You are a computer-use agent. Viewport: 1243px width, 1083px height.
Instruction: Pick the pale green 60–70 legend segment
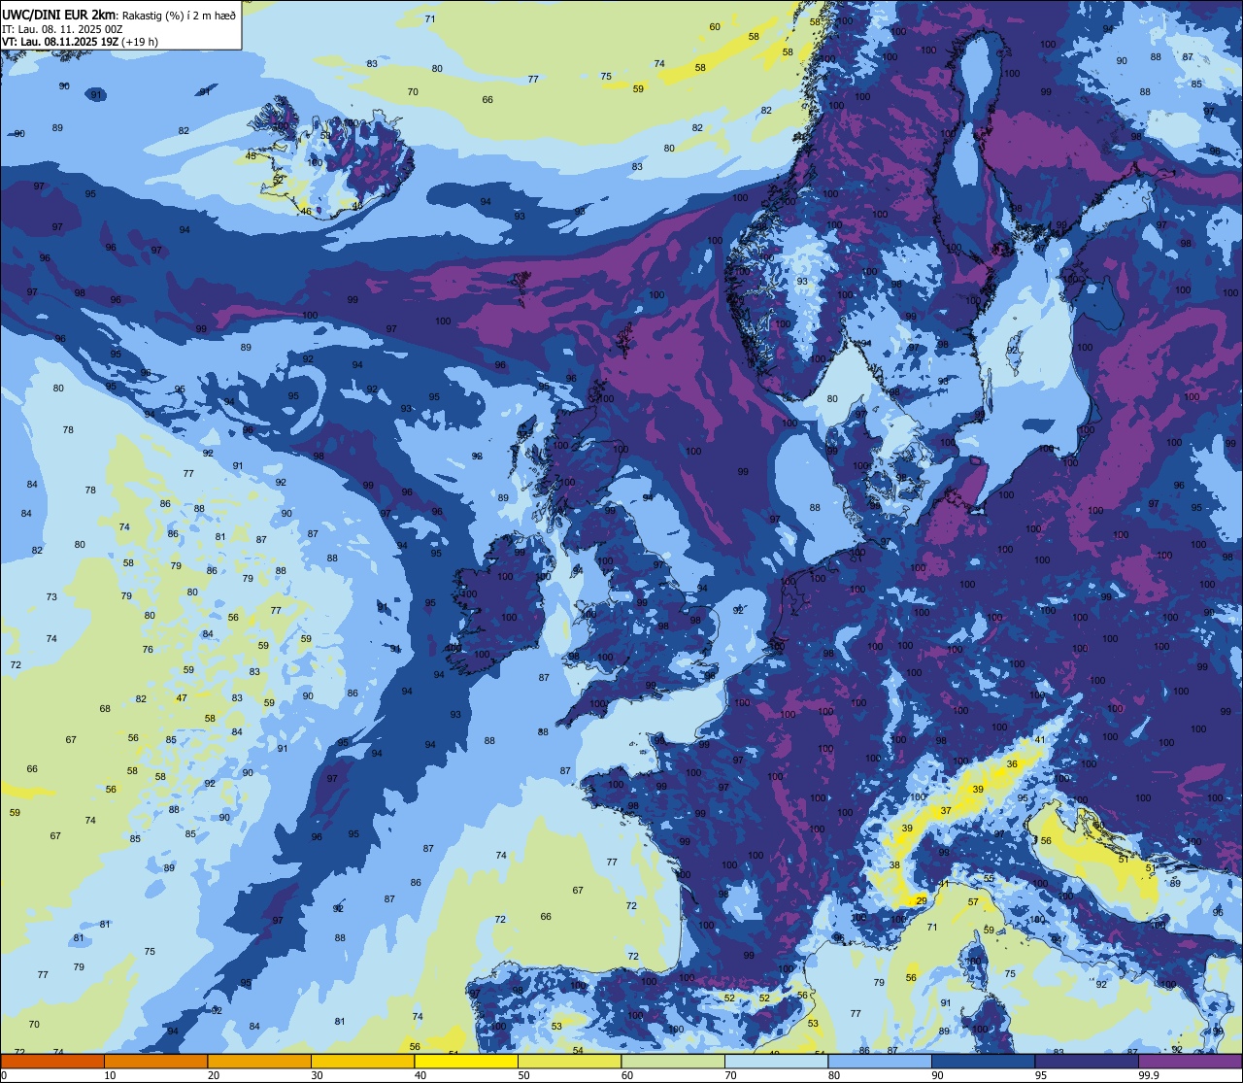point(673,1061)
